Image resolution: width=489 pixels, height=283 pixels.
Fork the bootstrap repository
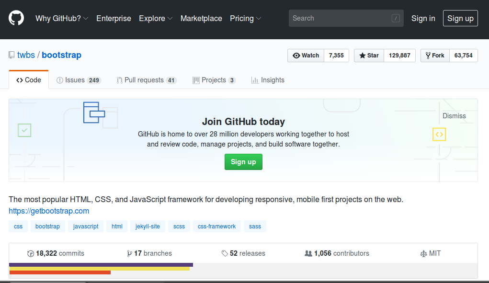point(435,56)
